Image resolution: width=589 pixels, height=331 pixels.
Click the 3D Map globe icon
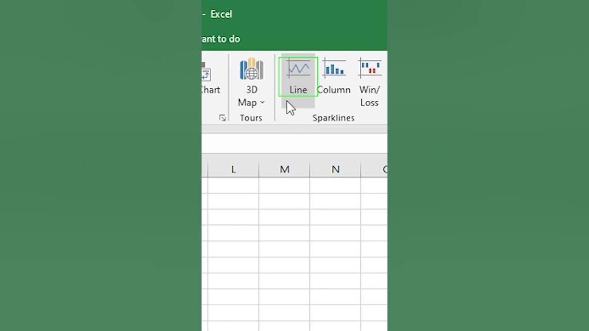(x=251, y=69)
